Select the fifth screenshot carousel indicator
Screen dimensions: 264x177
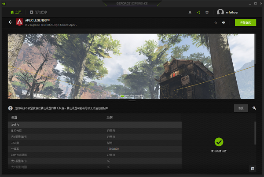click(x=141, y=96)
